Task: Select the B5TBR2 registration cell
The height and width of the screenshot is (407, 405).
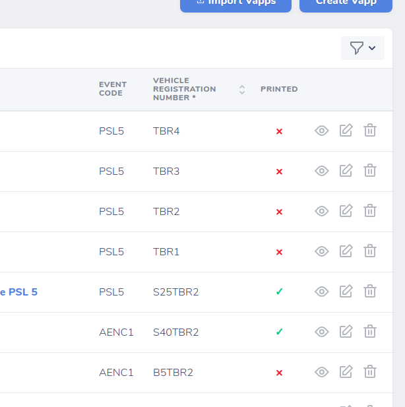Action: 173,373
